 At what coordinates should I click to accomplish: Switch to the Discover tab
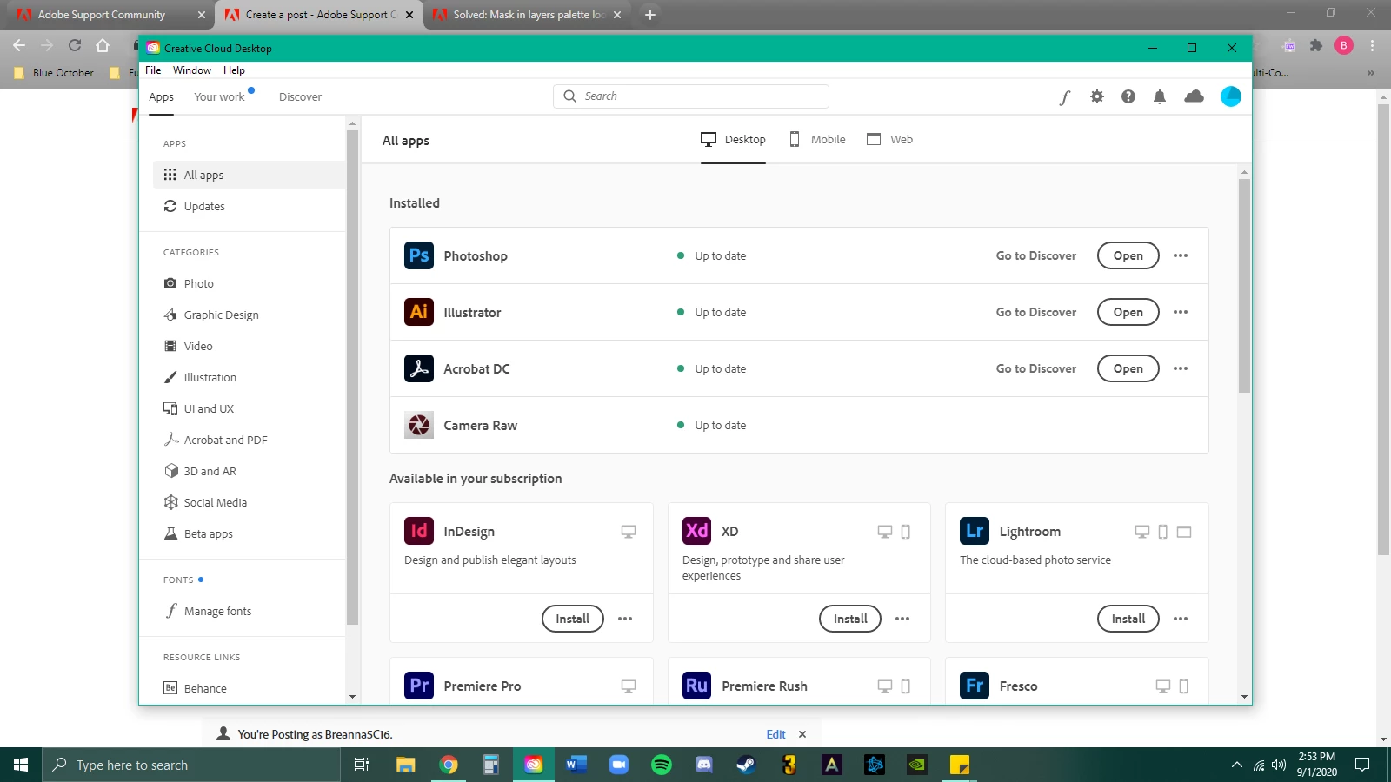(x=300, y=97)
